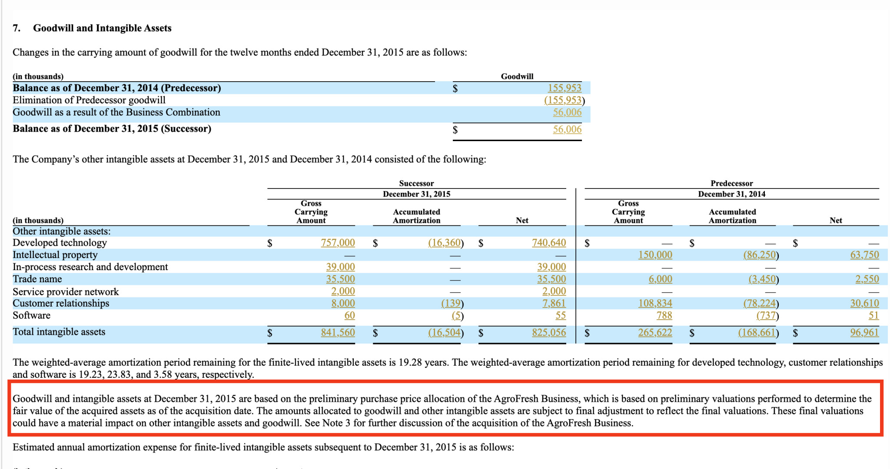Click the 788 predecessor software gross amount
This screenshot has width=890, height=469.
pyautogui.click(x=664, y=316)
